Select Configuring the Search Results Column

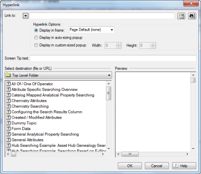tap(47, 112)
